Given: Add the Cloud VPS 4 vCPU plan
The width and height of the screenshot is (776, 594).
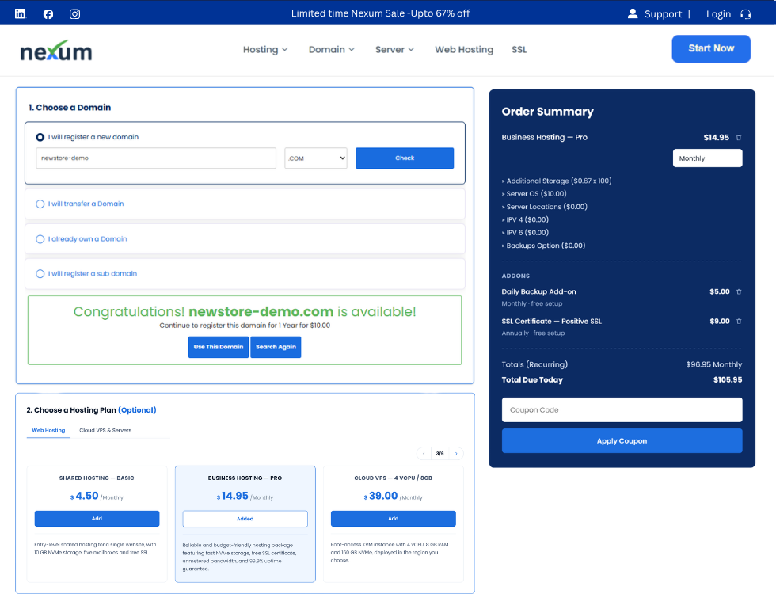Looking at the screenshot, I should point(394,519).
